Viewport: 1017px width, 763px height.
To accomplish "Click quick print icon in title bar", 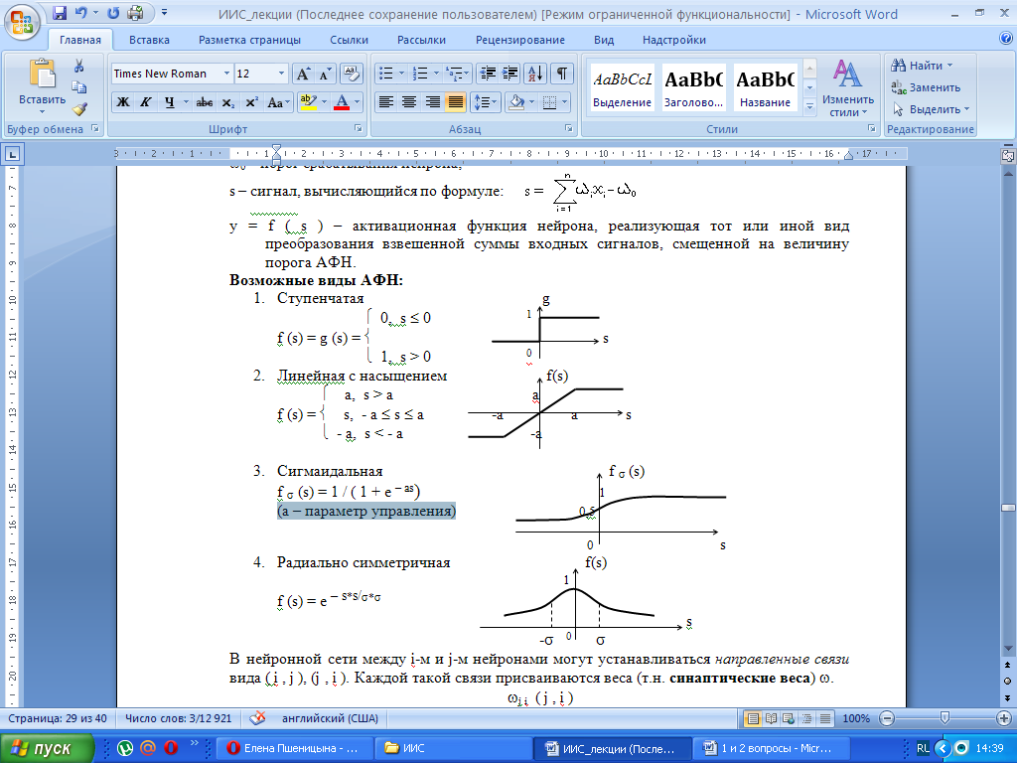I will pos(135,13).
